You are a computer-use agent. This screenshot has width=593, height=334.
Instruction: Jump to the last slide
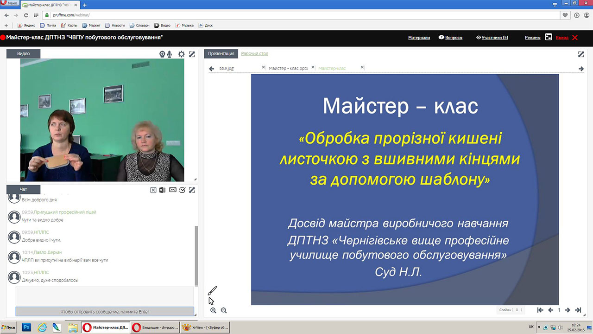[578, 310]
